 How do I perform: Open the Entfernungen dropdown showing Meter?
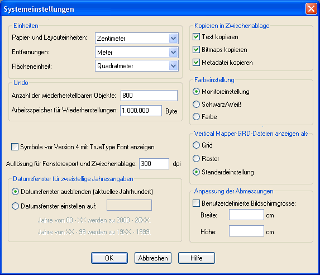(136, 53)
